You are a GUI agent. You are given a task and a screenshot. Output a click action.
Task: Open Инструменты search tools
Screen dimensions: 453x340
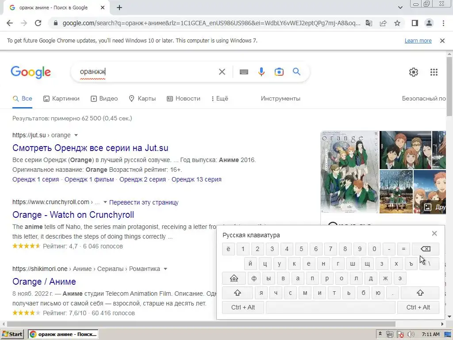coord(280,99)
